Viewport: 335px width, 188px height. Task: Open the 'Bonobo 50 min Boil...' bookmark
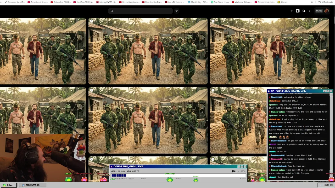[x=264, y=2]
